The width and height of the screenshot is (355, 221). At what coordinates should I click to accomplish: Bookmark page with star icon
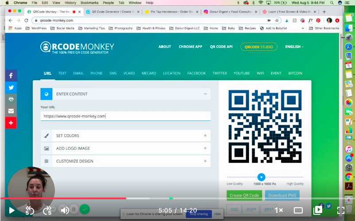pyautogui.click(x=277, y=20)
